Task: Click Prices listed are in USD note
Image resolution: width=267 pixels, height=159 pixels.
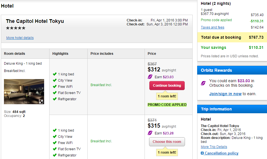Action: click(x=230, y=56)
